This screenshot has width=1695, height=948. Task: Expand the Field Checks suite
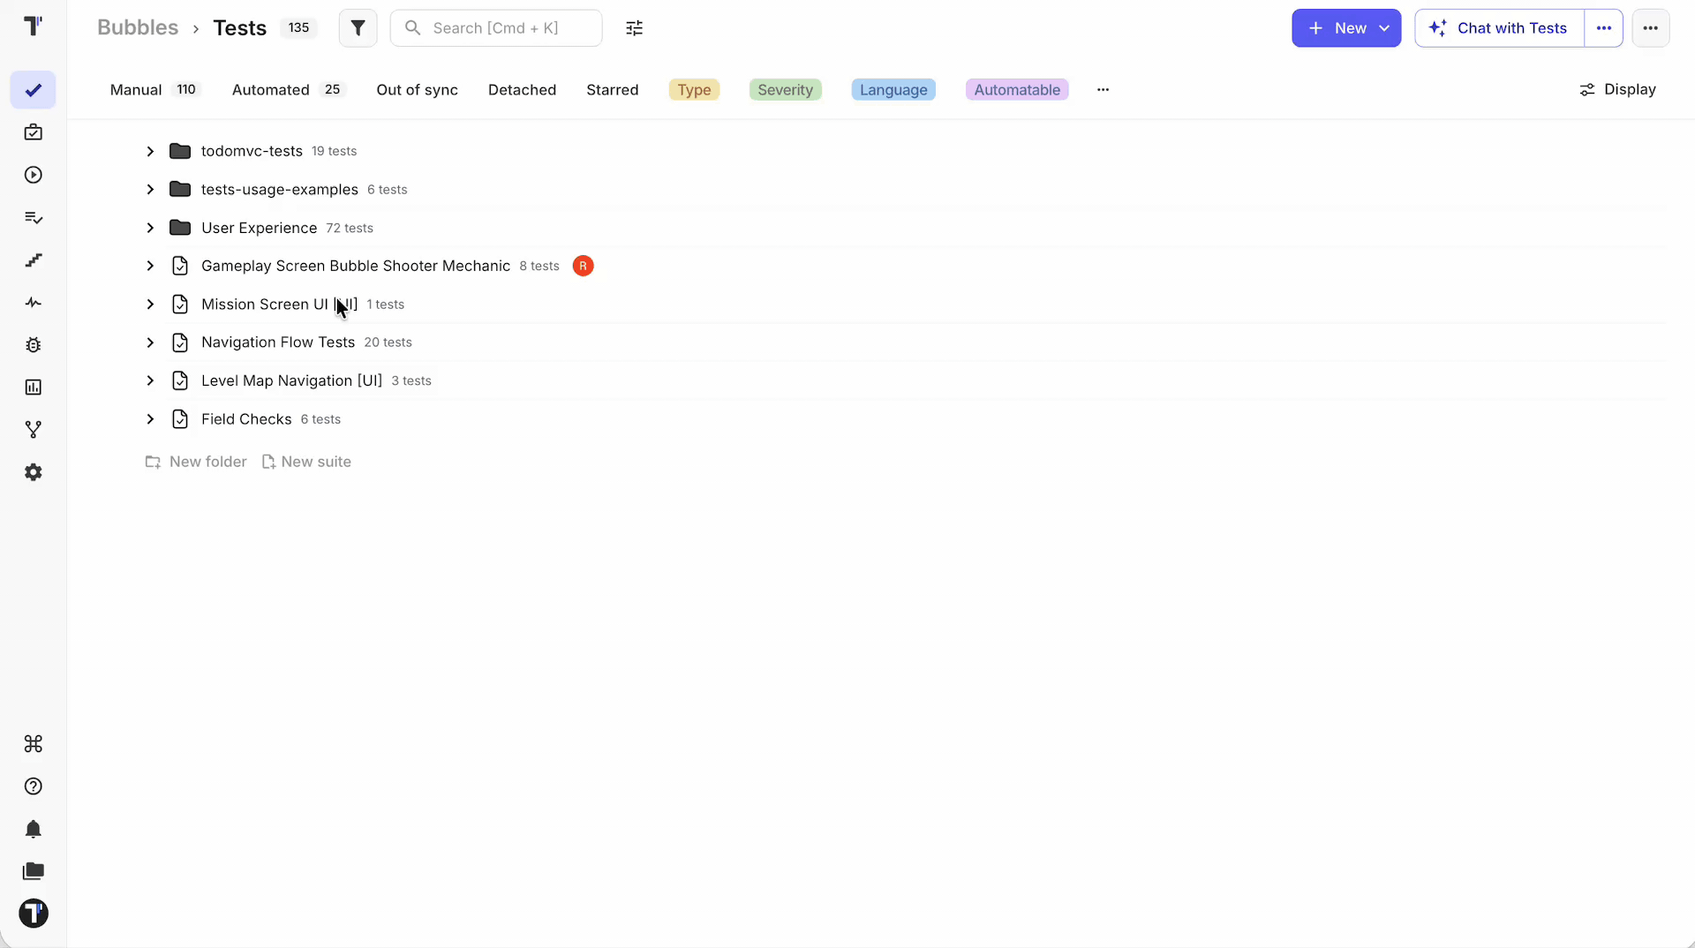[150, 419]
